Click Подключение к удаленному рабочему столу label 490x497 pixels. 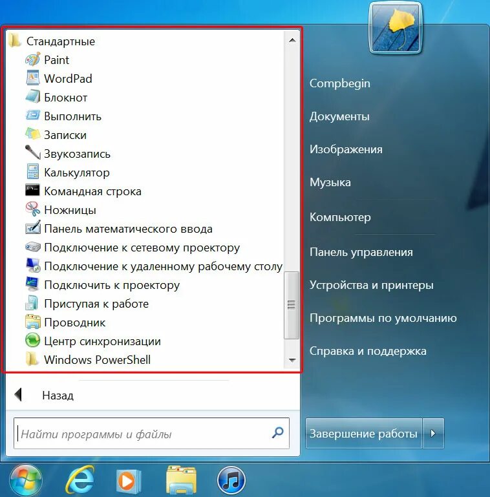(x=163, y=266)
